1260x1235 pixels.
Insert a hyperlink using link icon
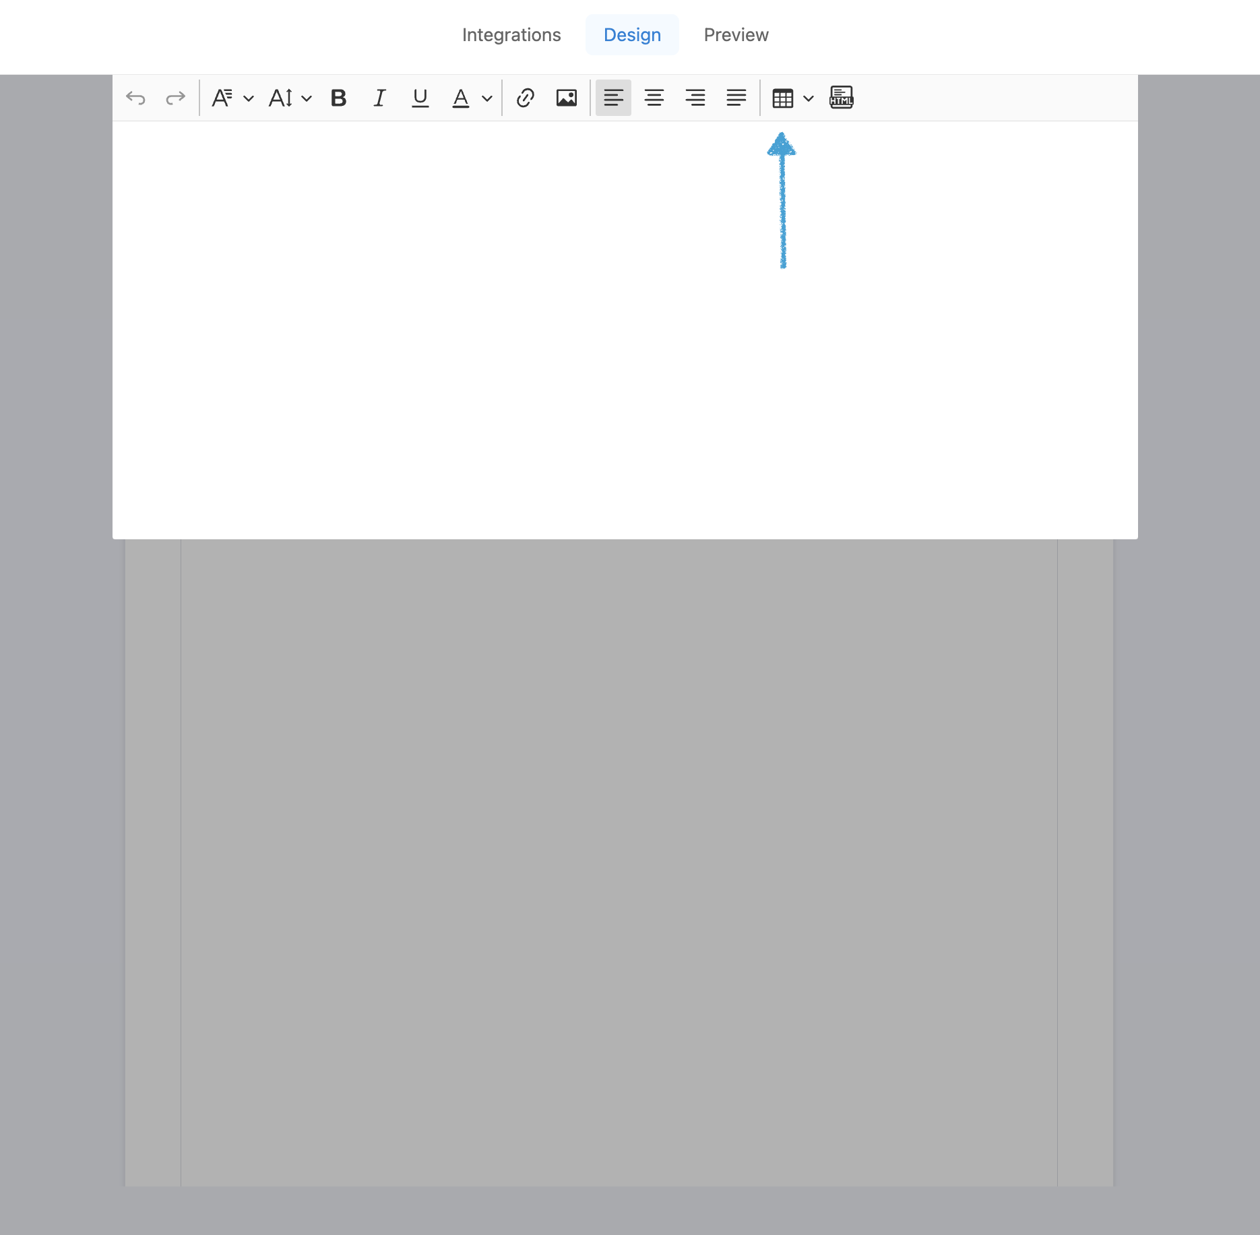pos(525,98)
